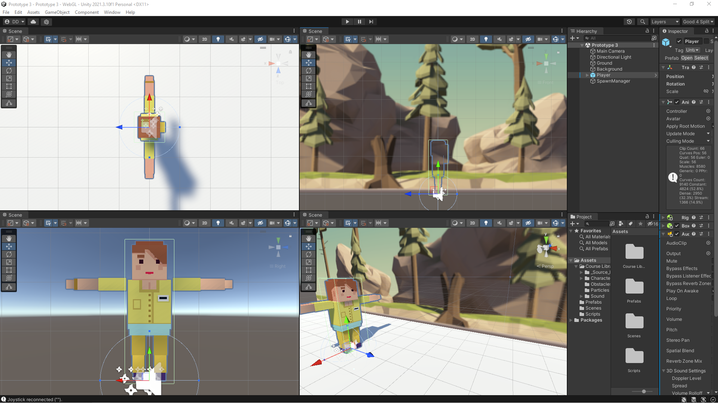718x403 pixels.
Task: Select the Rotate tool in the Top scene view
Action: (9, 71)
